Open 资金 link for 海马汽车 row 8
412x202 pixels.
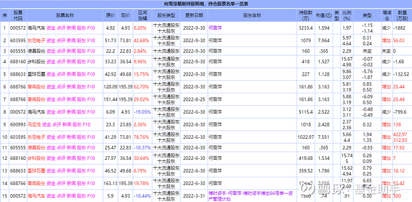tap(51, 112)
